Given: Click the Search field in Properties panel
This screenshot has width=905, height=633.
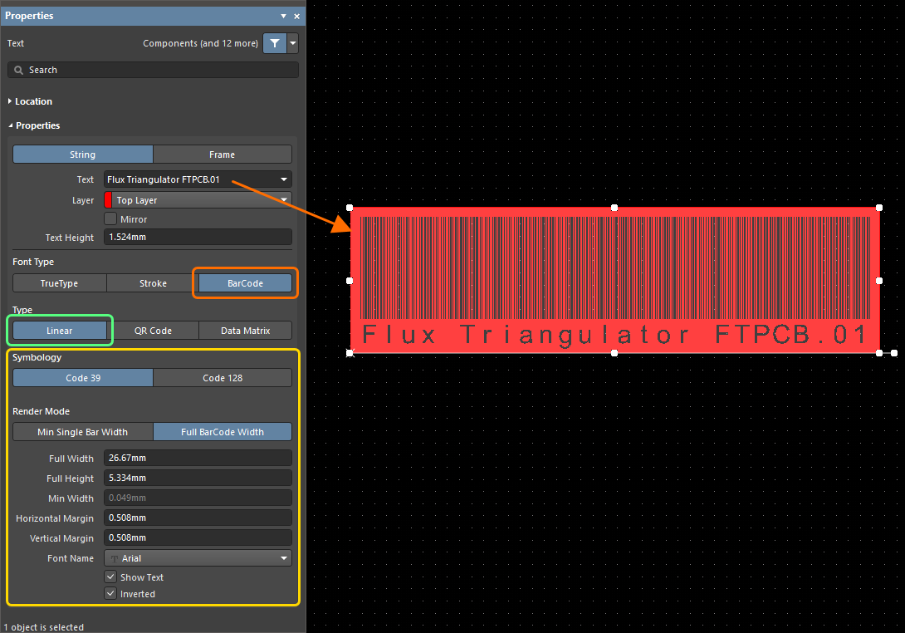Looking at the screenshot, I should click(153, 70).
